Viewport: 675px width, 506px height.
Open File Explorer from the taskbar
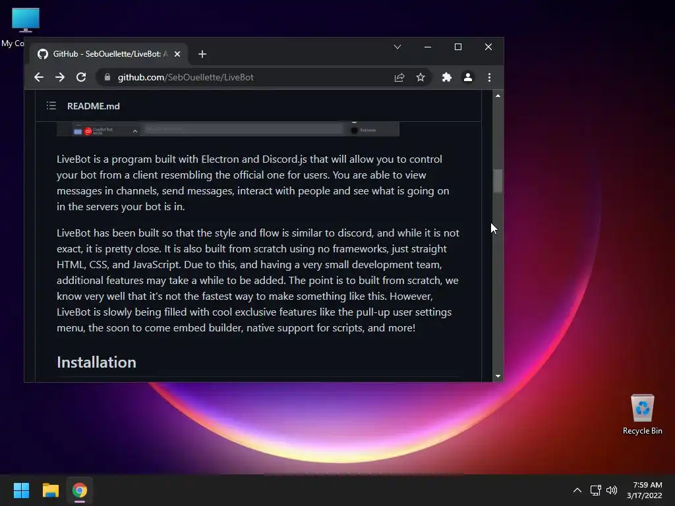[50, 490]
